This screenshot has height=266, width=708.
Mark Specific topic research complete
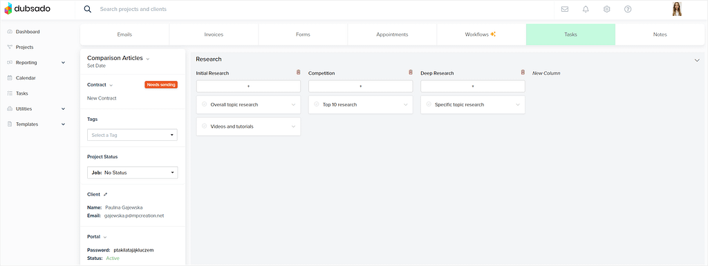click(x=429, y=104)
